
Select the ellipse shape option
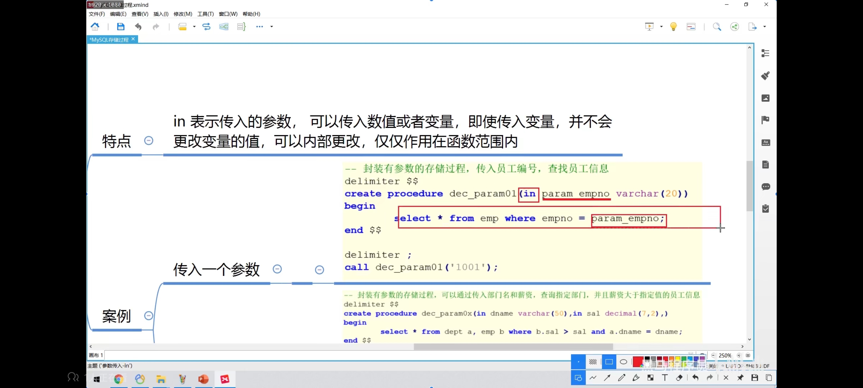coord(623,362)
